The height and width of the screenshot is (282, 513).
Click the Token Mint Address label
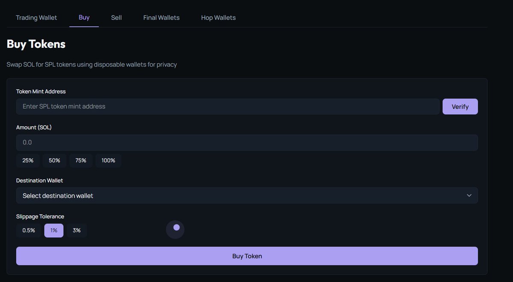tap(41, 91)
